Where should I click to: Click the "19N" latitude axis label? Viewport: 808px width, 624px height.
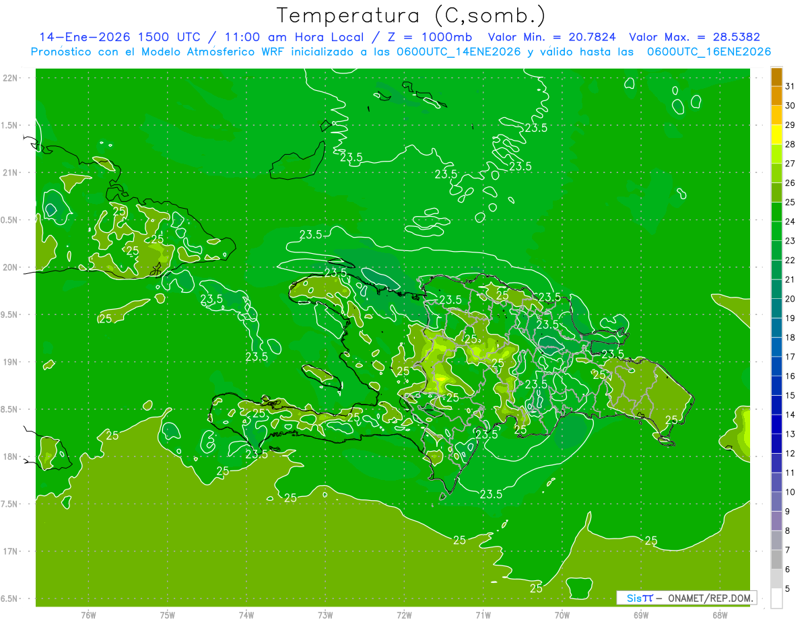point(10,362)
